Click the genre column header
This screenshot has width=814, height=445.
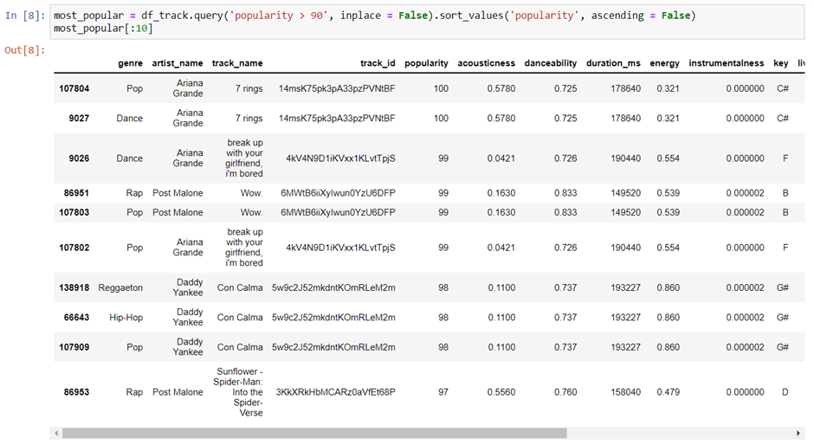[130, 63]
